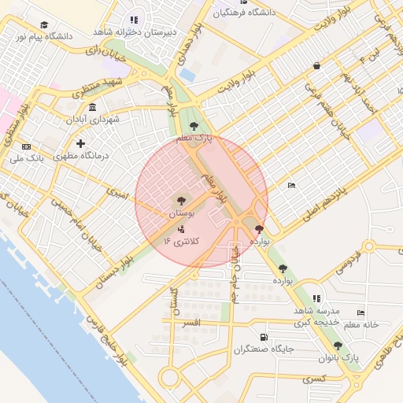This screenshot has width=403, height=403.
Task: Click the جایگاه صنعتگران place label
Action: 264,349
